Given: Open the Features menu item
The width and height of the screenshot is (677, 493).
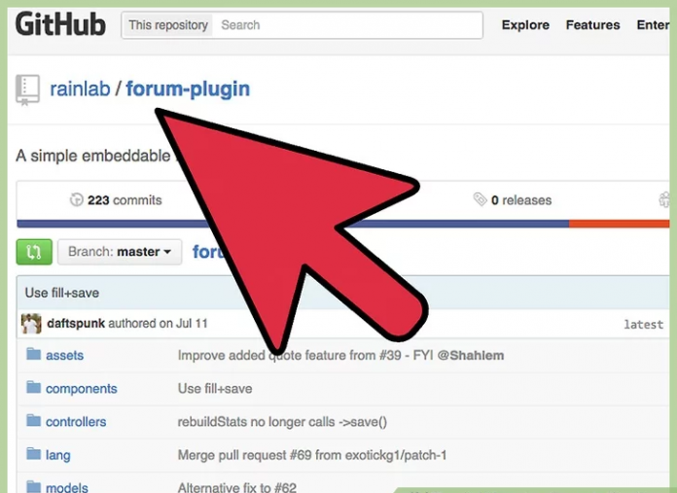Looking at the screenshot, I should tap(592, 25).
